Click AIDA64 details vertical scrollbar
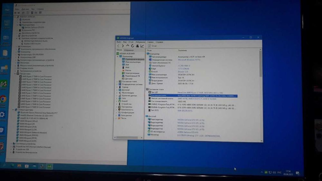 click(260, 64)
